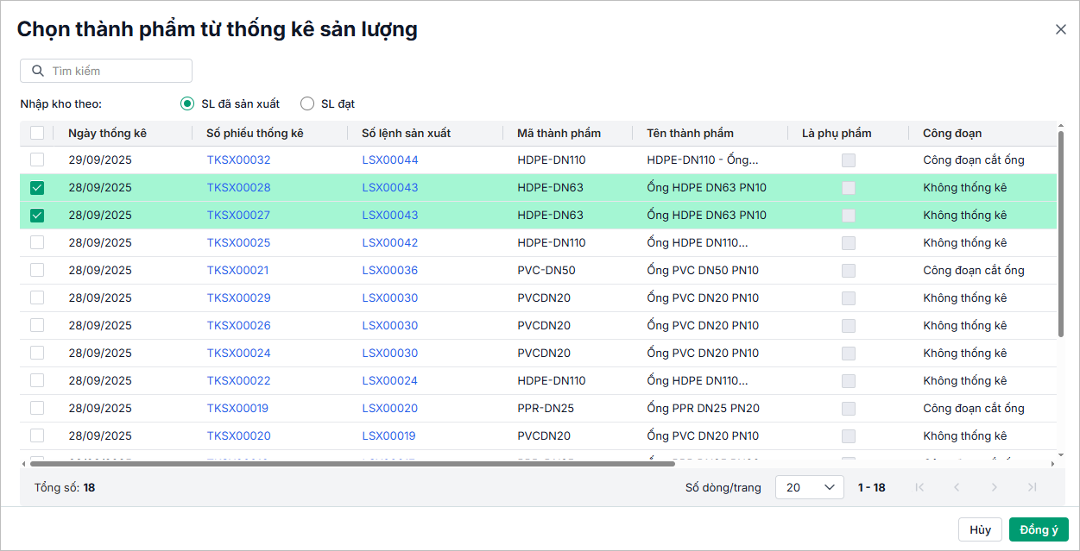This screenshot has width=1080, height=551.
Task: Close the dialog with the X icon
Action: coord(1061,29)
